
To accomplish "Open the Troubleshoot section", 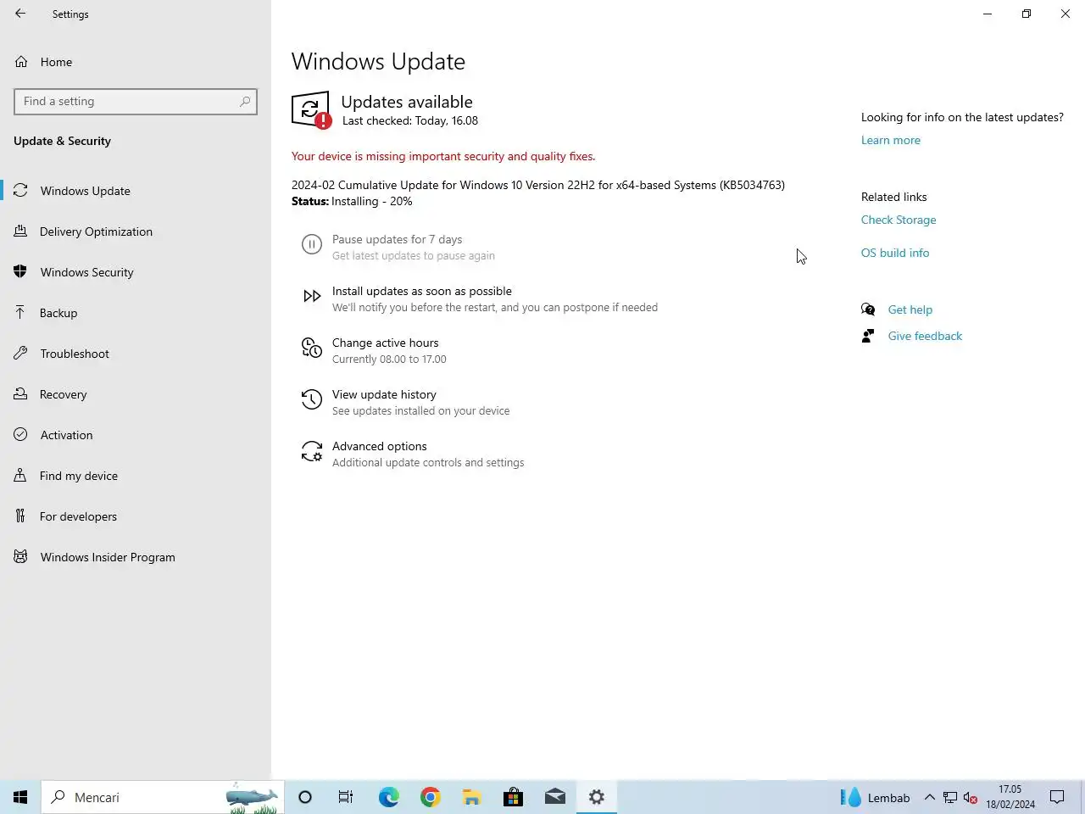I will 136,354.
